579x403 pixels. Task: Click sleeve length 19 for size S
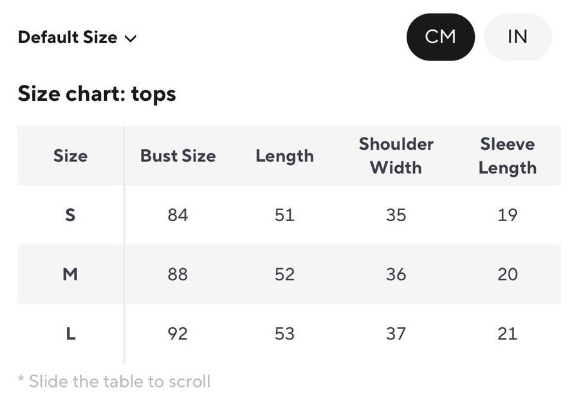tap(508, 215)
